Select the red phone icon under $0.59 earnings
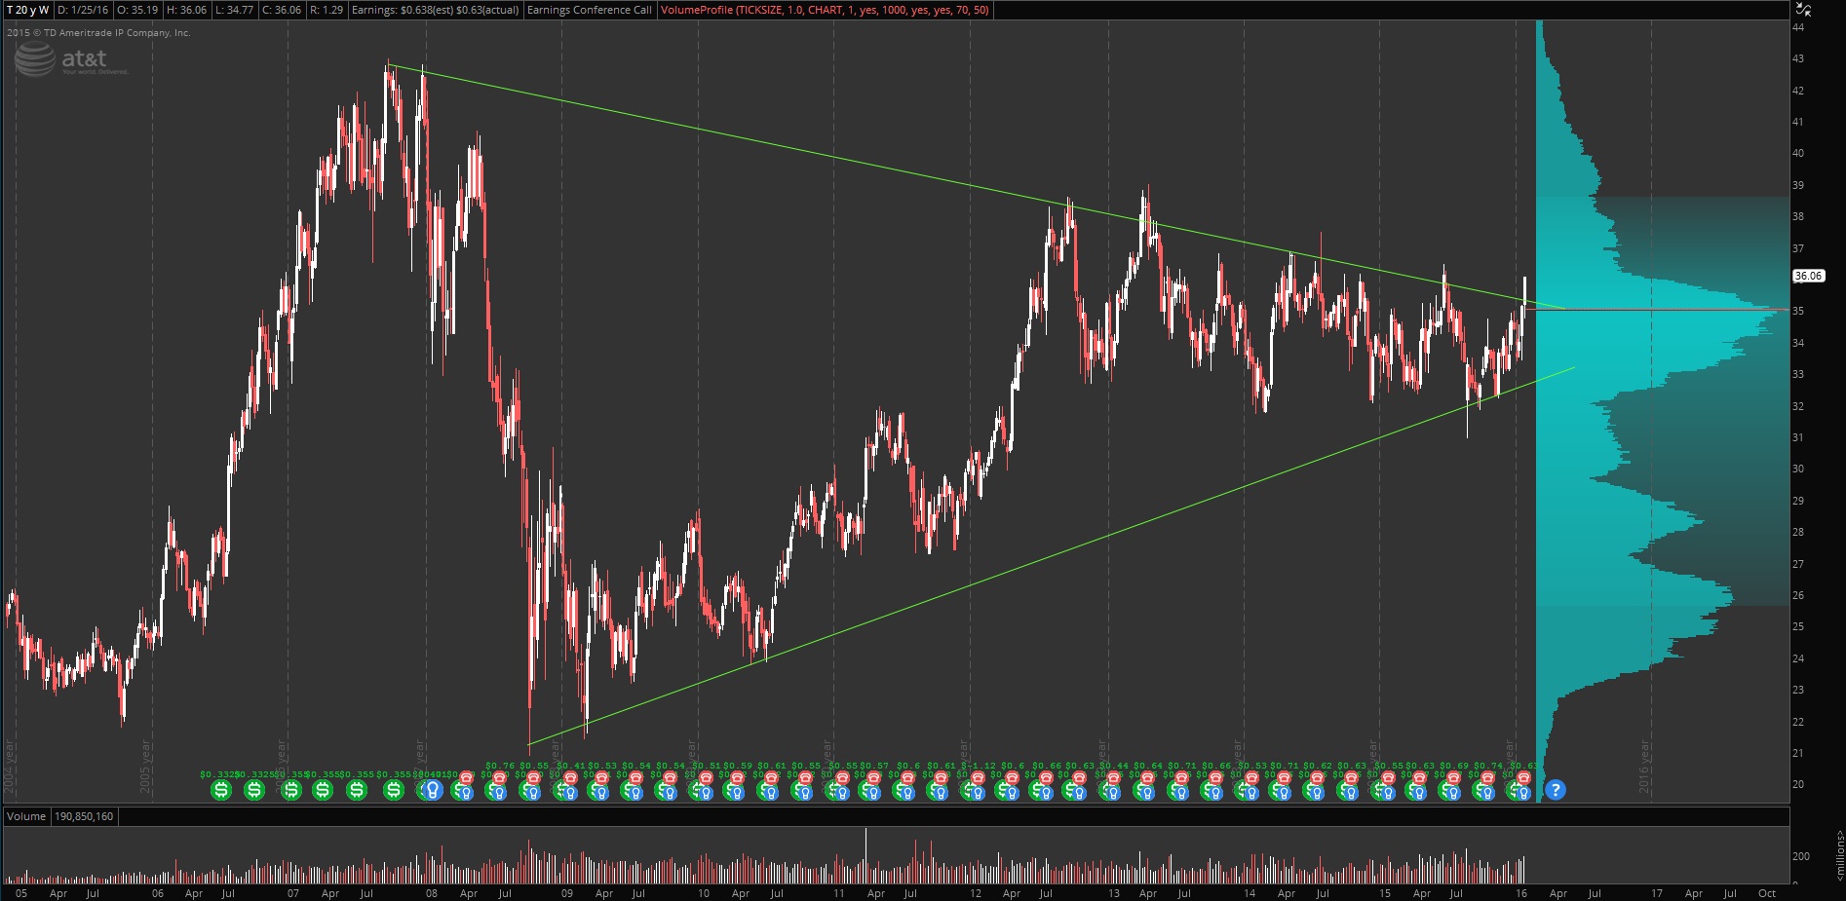Image resolution: width=1846 pixels, height=901 pixels. 737,778
